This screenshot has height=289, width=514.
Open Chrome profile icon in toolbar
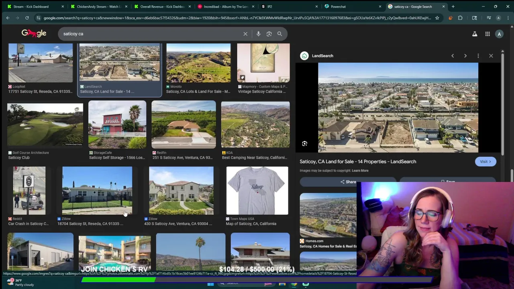coord(498,18)
